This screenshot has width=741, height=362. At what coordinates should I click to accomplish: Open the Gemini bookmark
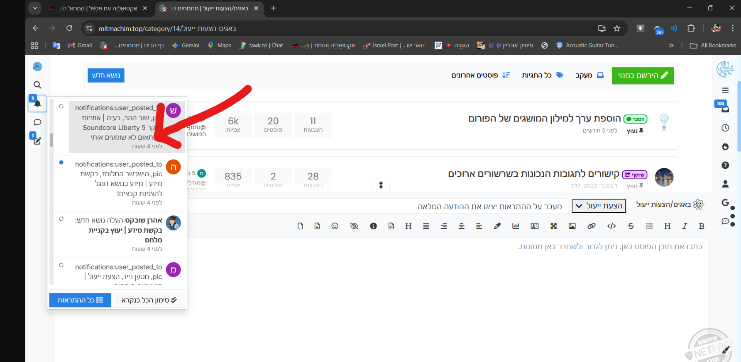tap(186, 46)
